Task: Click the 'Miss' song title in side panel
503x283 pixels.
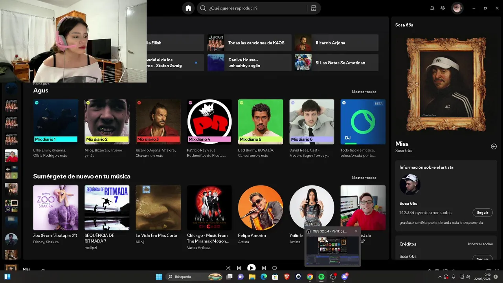Action: click(x=402, y=144)
